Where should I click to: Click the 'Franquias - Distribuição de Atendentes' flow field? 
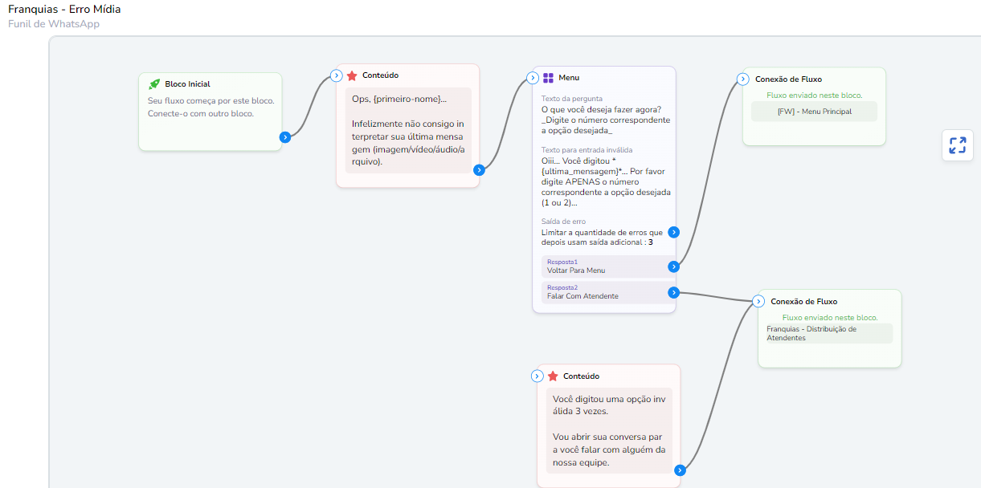(x=828, y=333)
